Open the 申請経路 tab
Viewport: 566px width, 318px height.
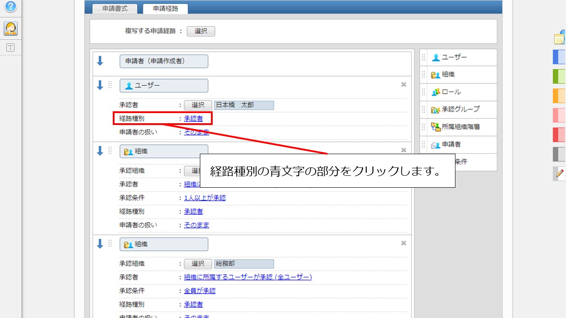tap(165, 8)
